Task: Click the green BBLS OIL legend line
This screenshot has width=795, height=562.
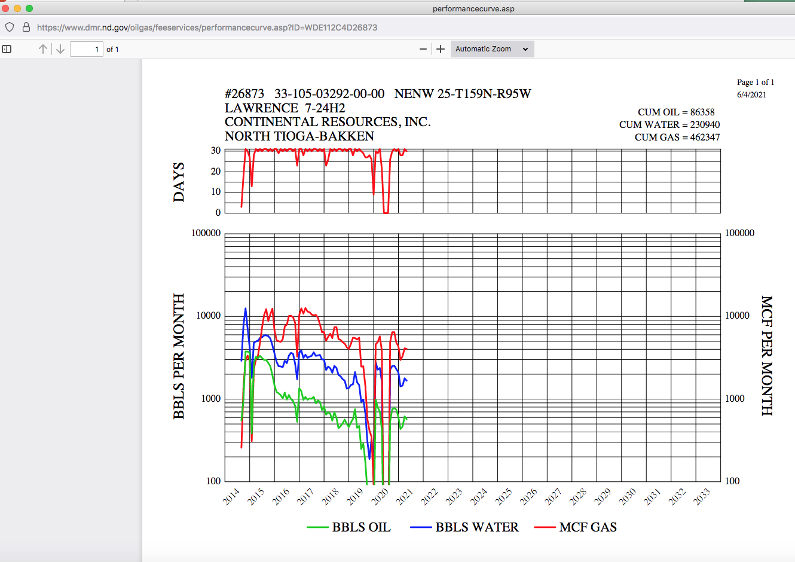Action: 317,527
